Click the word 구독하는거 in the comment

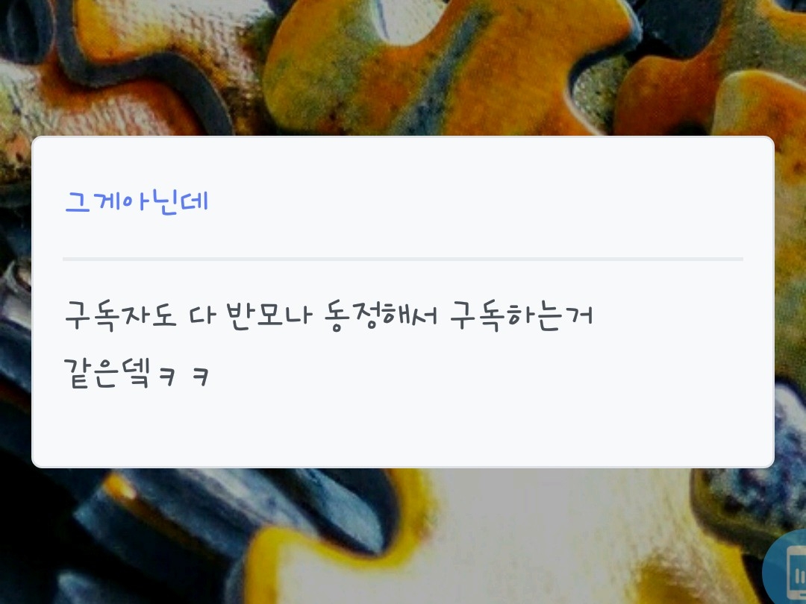pyautogui.click(x=522, y=315)
